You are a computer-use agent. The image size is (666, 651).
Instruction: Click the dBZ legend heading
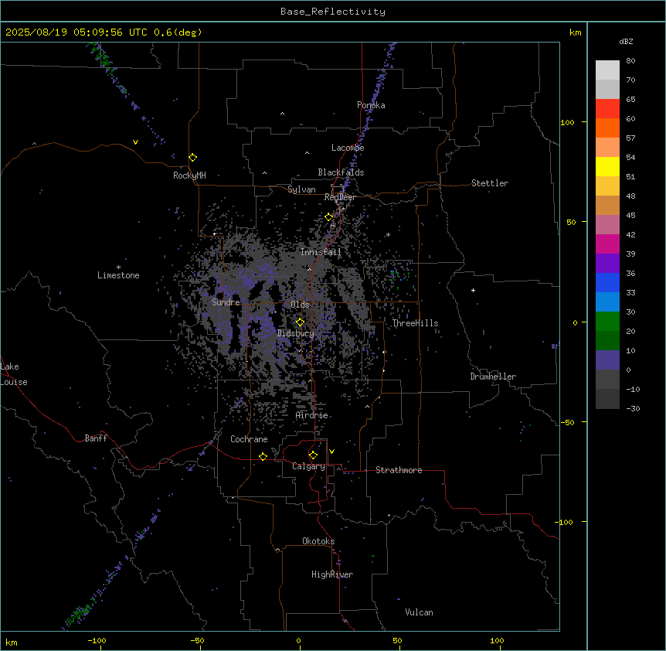pos(626,41)
